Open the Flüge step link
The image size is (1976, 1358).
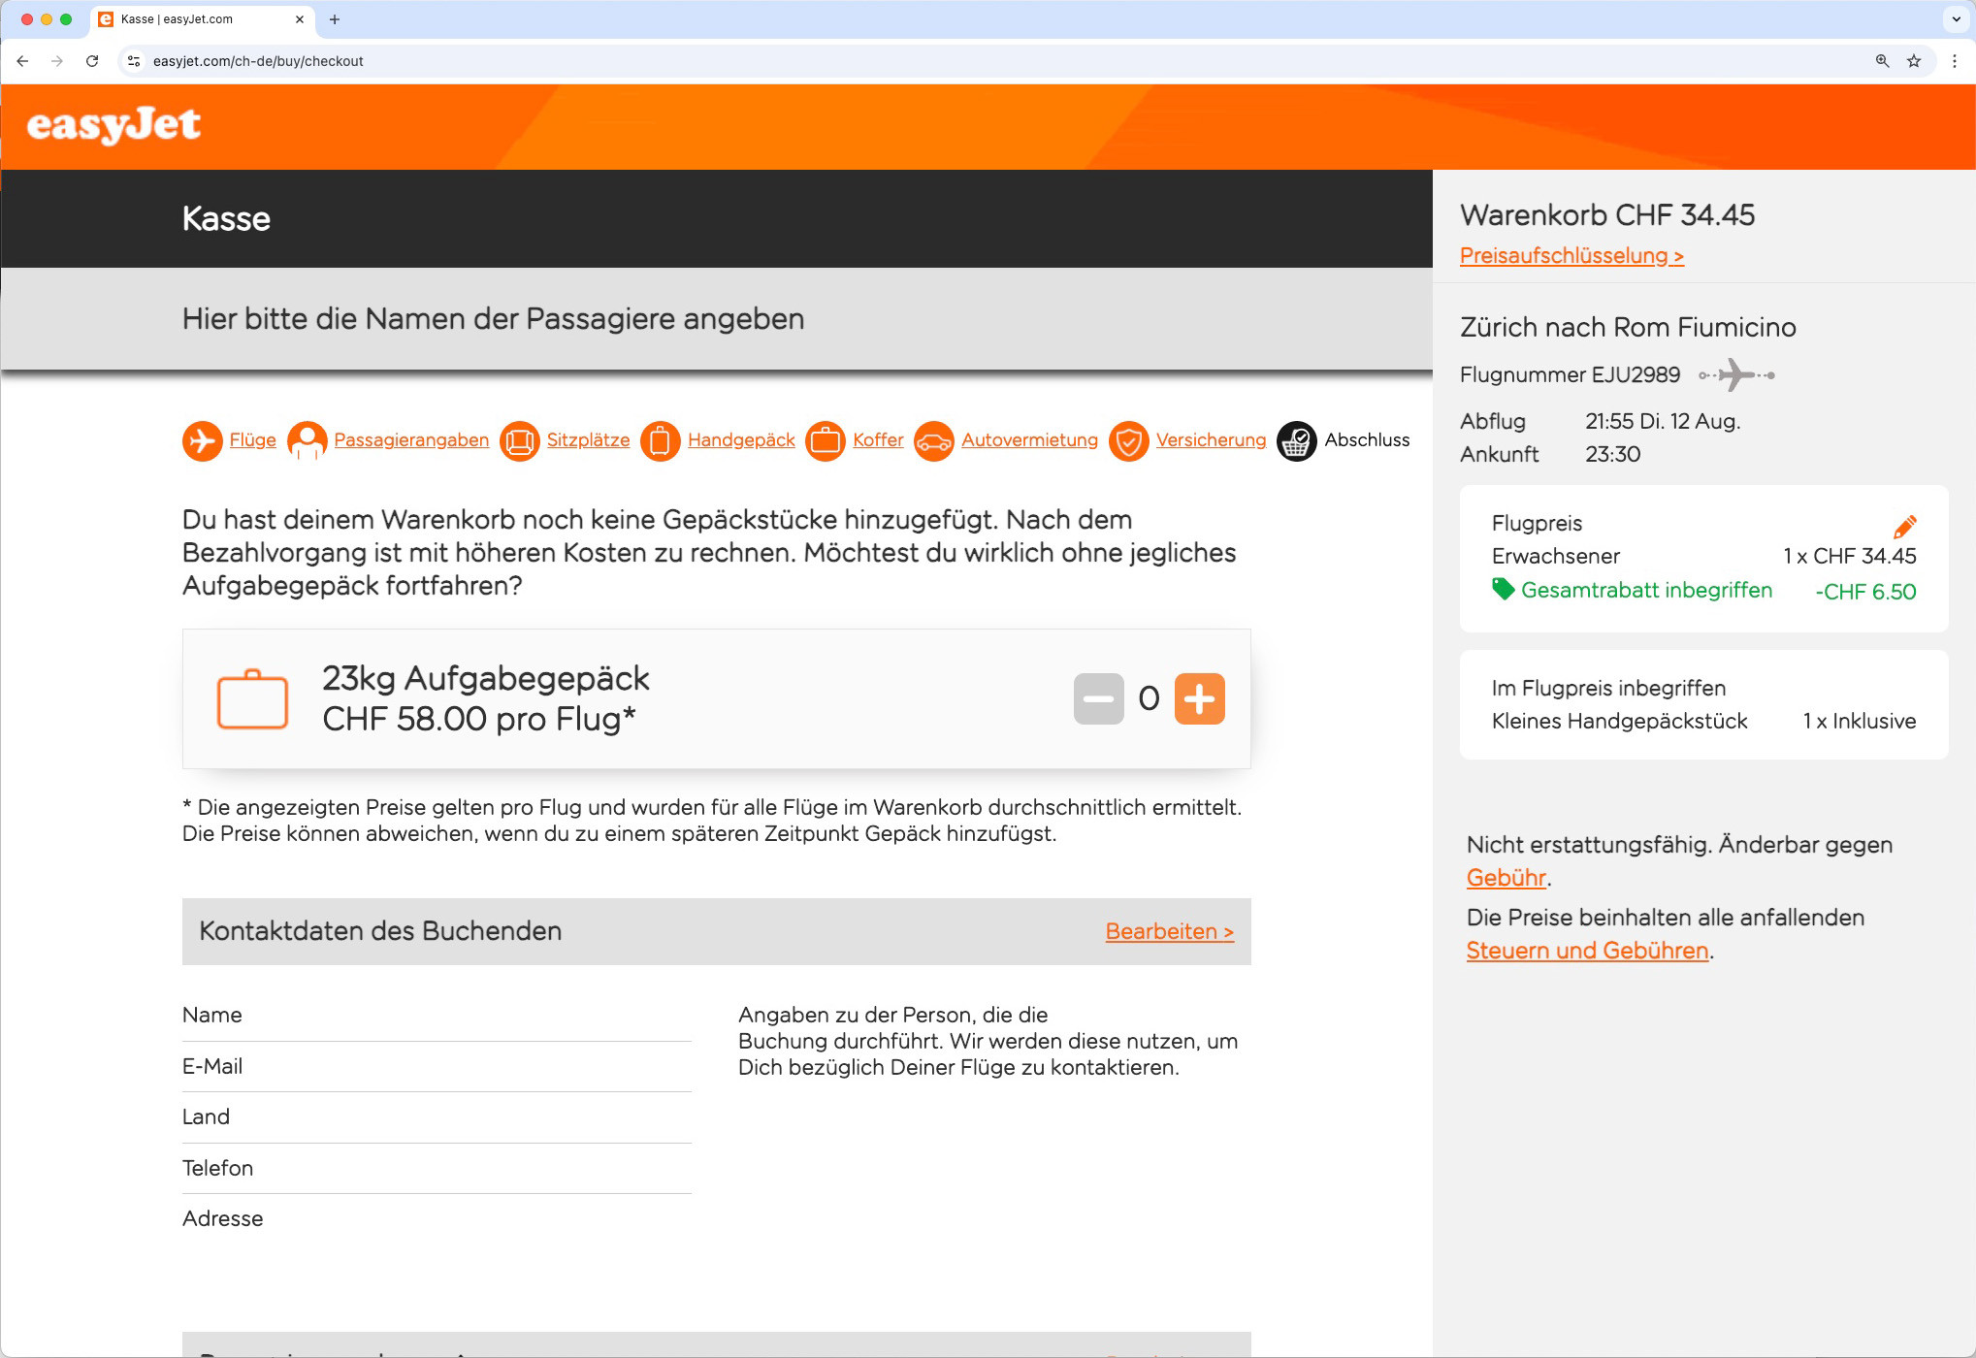click(252, 440)
